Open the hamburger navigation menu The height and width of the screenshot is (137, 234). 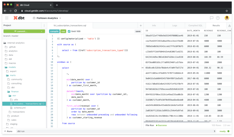[x=7, y=18]
